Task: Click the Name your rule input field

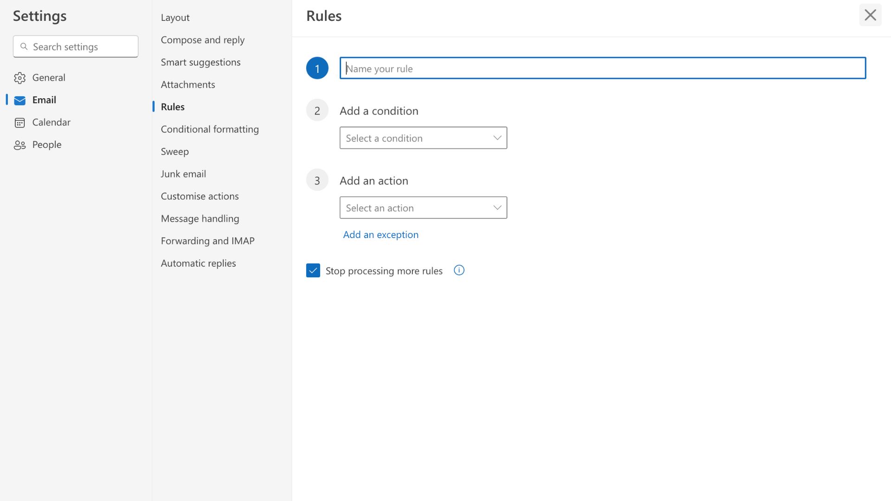Action: pyautogui.click(x=603, y=67)
